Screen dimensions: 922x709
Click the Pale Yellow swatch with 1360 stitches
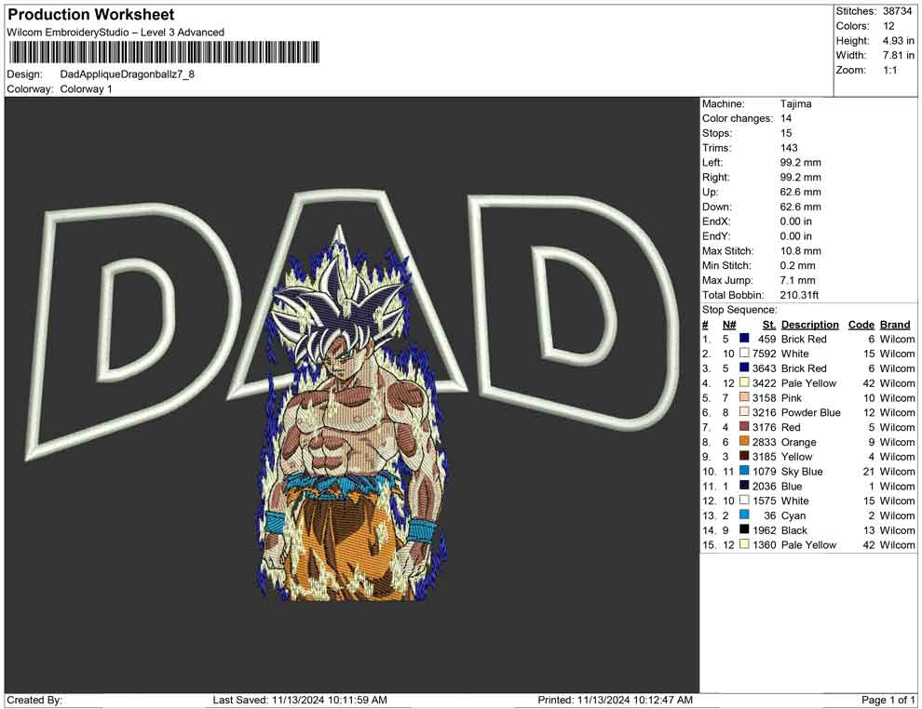744,544
